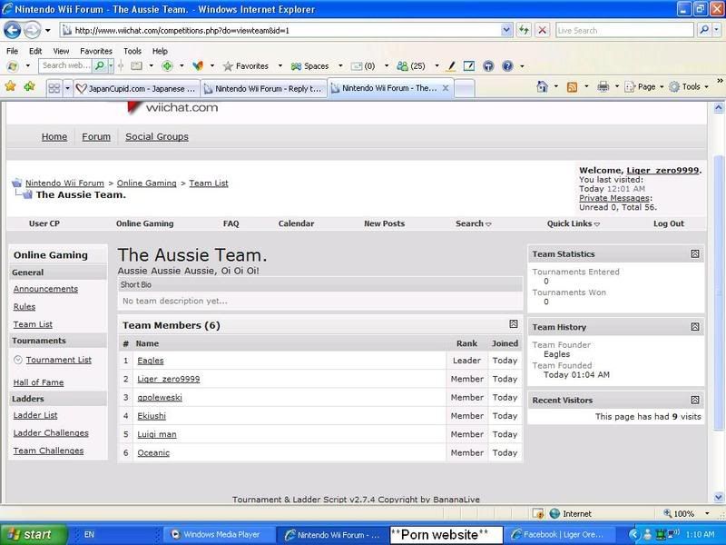Click the browser Forward arrow button
The image size is (726, 545).
pos(32,31)
